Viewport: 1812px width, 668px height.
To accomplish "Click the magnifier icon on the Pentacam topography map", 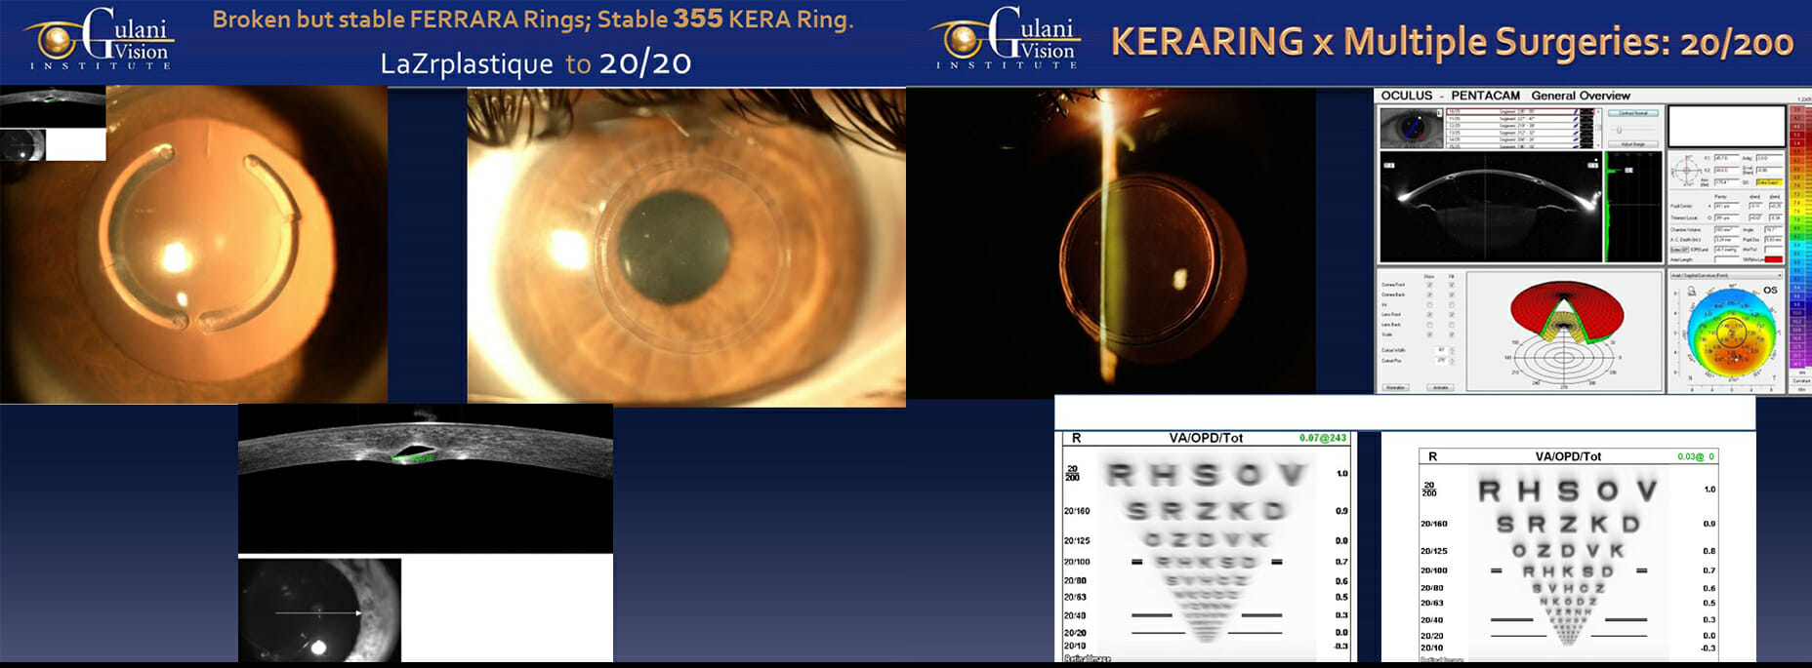I will pos(1692,291).
